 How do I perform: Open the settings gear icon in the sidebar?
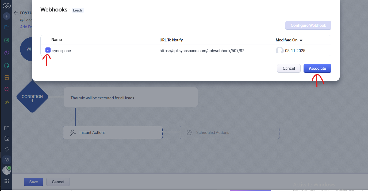click(7, 160)
